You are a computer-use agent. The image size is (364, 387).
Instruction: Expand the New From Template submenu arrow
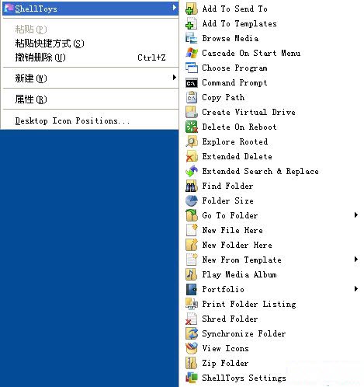[356, 260]
